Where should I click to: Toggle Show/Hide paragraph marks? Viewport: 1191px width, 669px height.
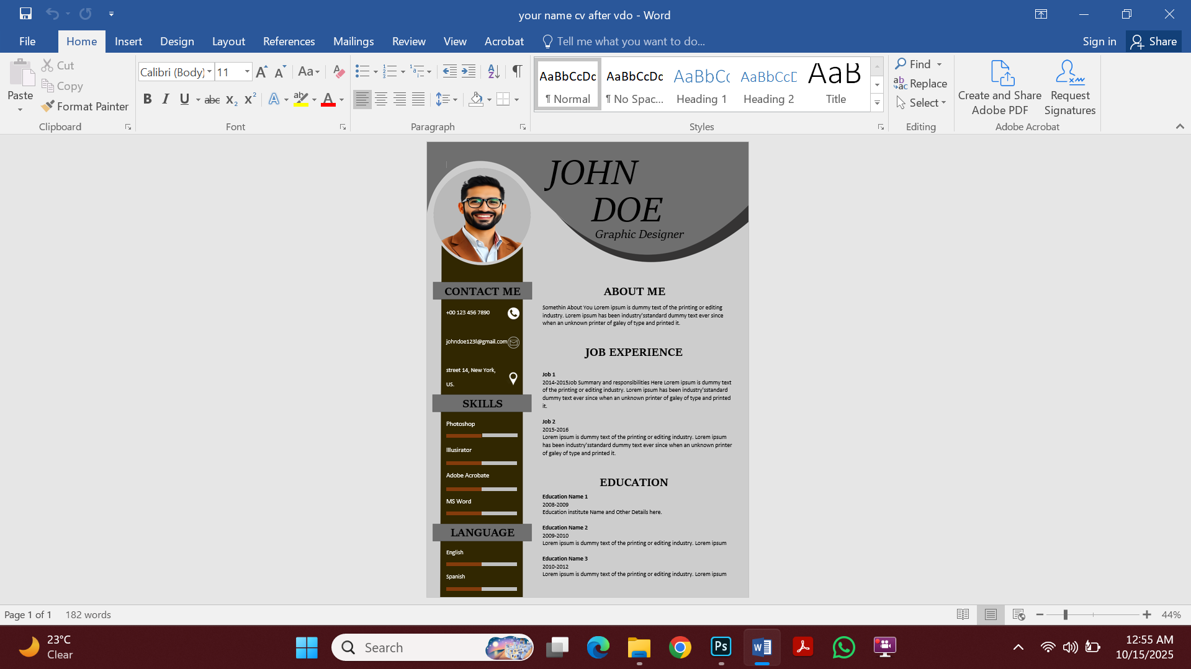pyautogui.click(x=517, y=71)
